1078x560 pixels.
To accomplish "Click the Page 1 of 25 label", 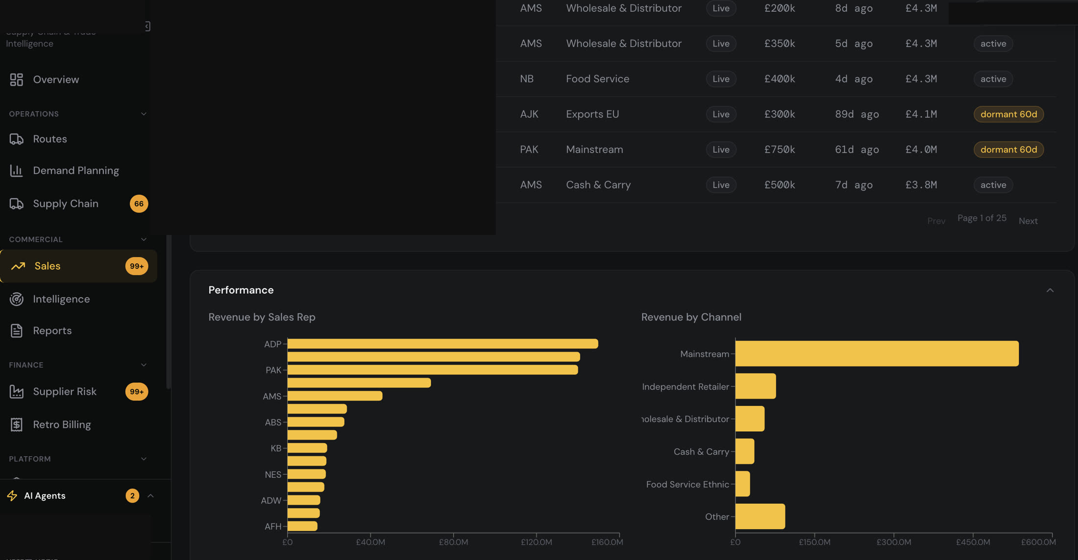I will pyautogui.click(x=982, y=218).
